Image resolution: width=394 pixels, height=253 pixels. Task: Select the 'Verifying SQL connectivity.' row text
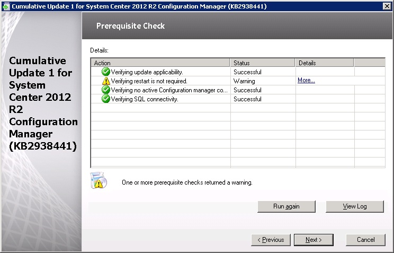click(x=144, y=99)
